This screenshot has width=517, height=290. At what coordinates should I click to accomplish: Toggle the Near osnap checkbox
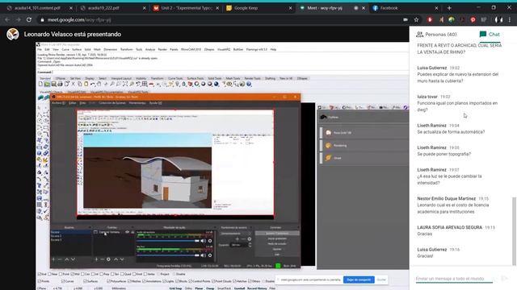[x=50, y=274]
